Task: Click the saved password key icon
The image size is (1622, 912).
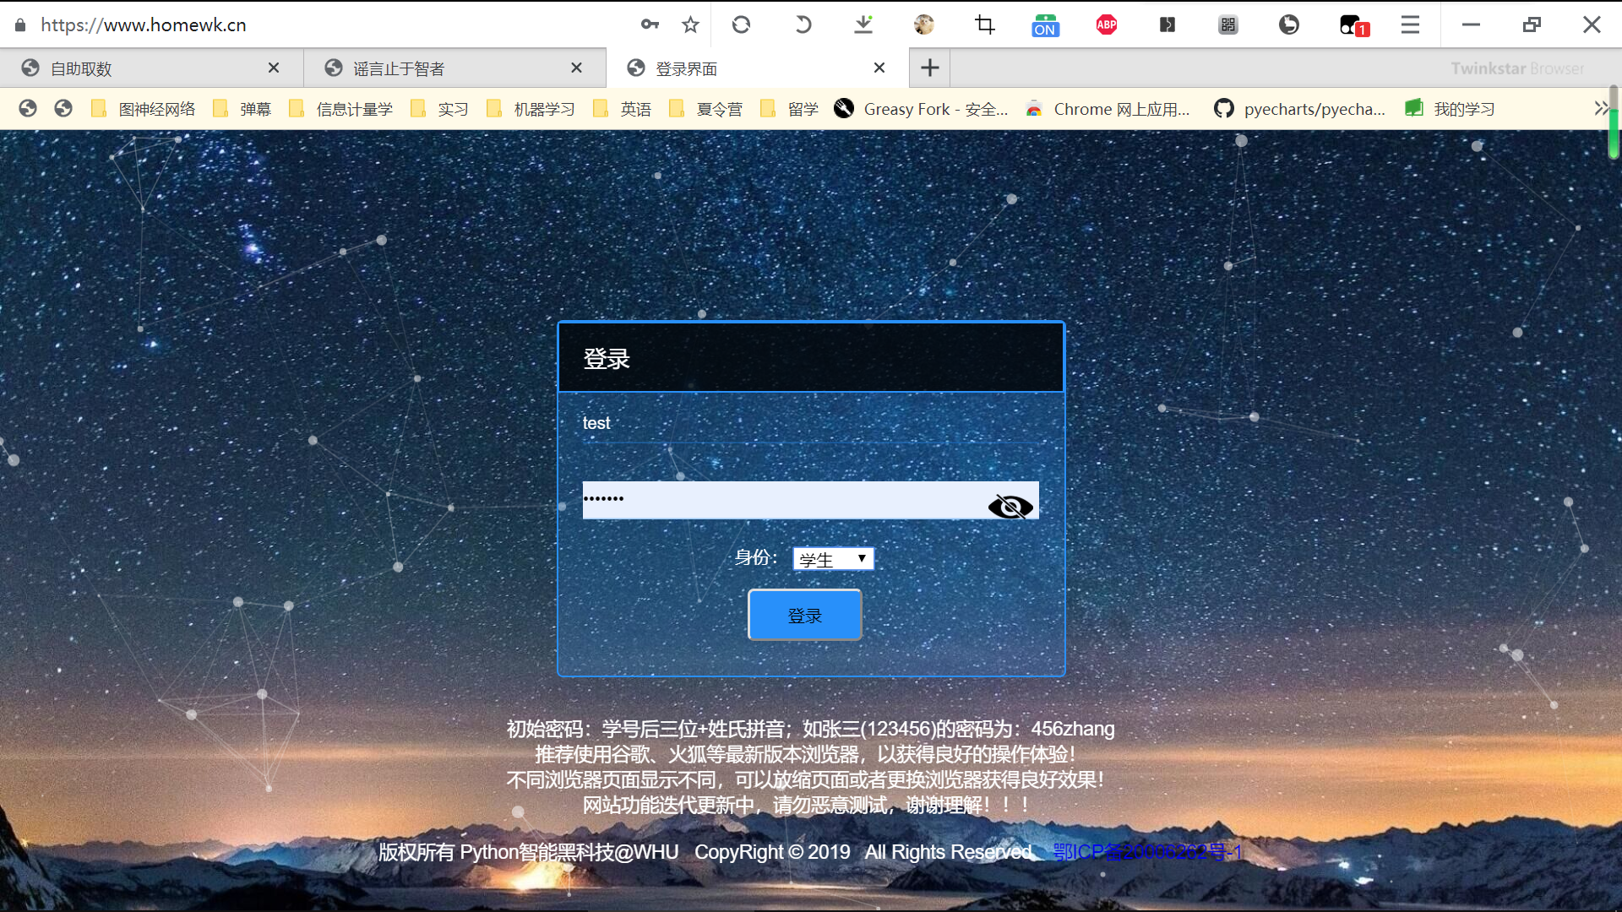Action: click(649, 24)
